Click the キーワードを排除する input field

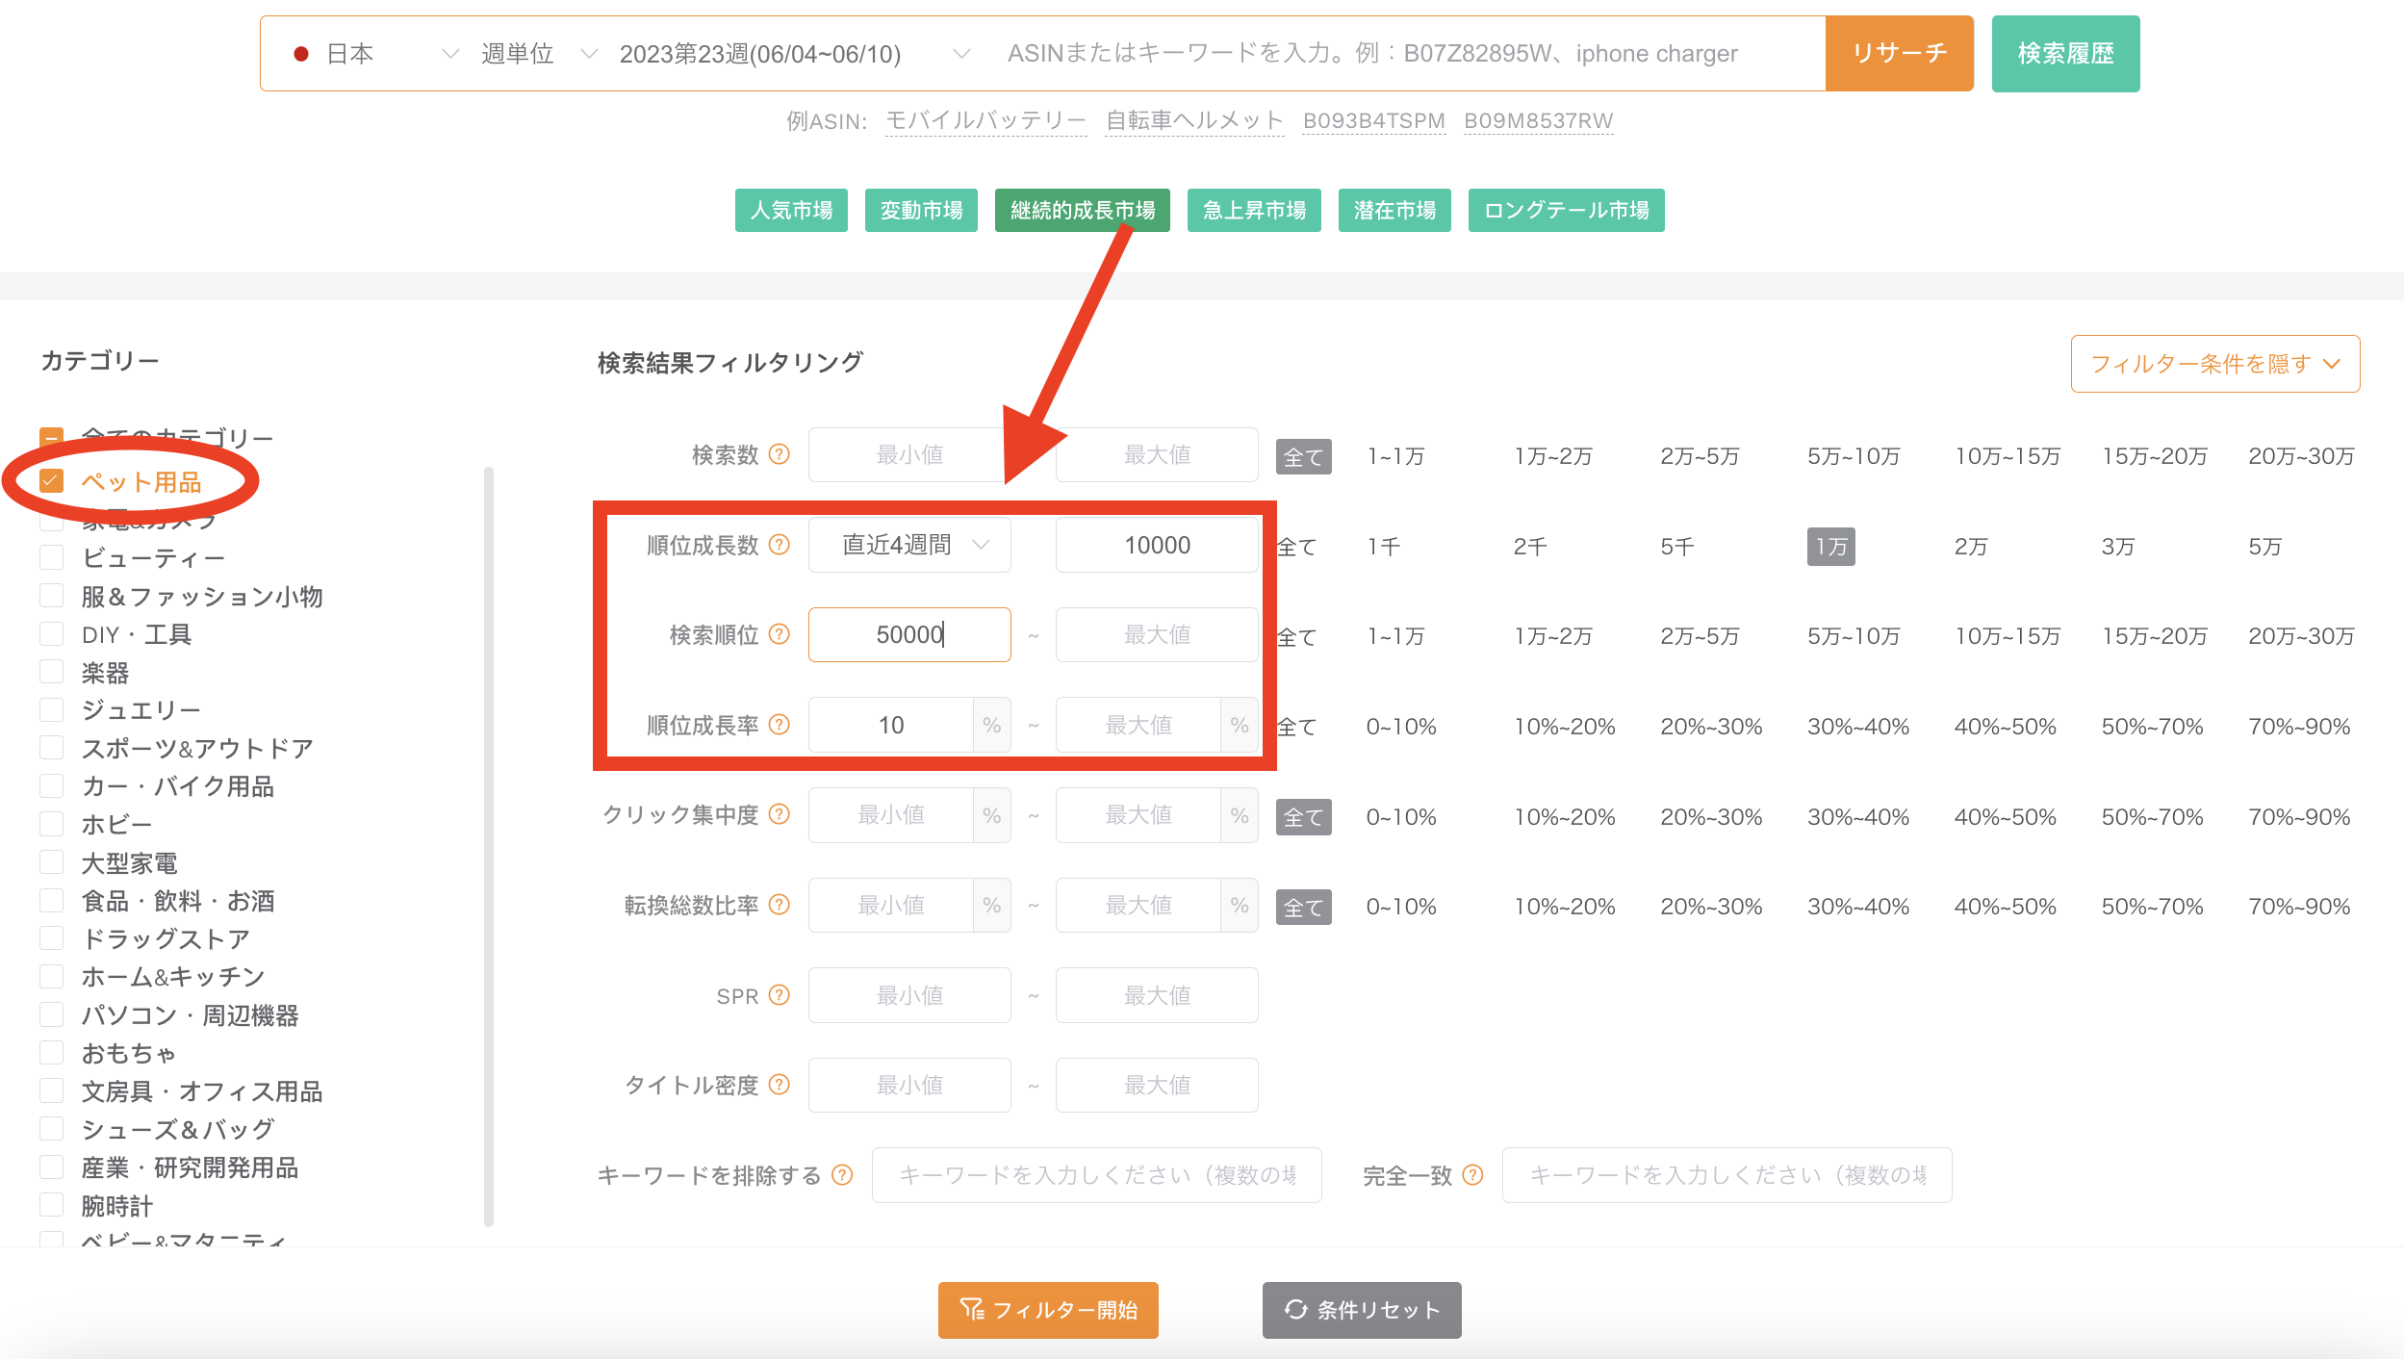click(x=1096, y=1175)
